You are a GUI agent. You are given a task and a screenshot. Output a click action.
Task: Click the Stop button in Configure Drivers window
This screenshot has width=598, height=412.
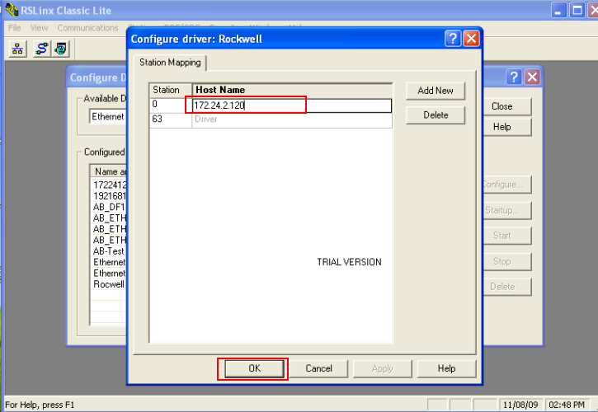point(506,261)
